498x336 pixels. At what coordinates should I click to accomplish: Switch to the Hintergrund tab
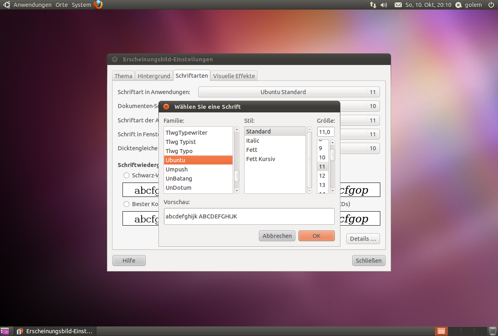pyautogui.click(x=154, y=76)
